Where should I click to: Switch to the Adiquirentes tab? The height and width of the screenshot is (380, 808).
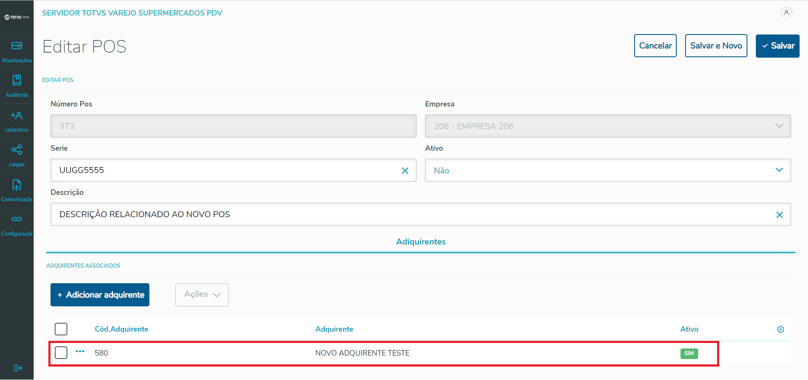pos(420,242)
